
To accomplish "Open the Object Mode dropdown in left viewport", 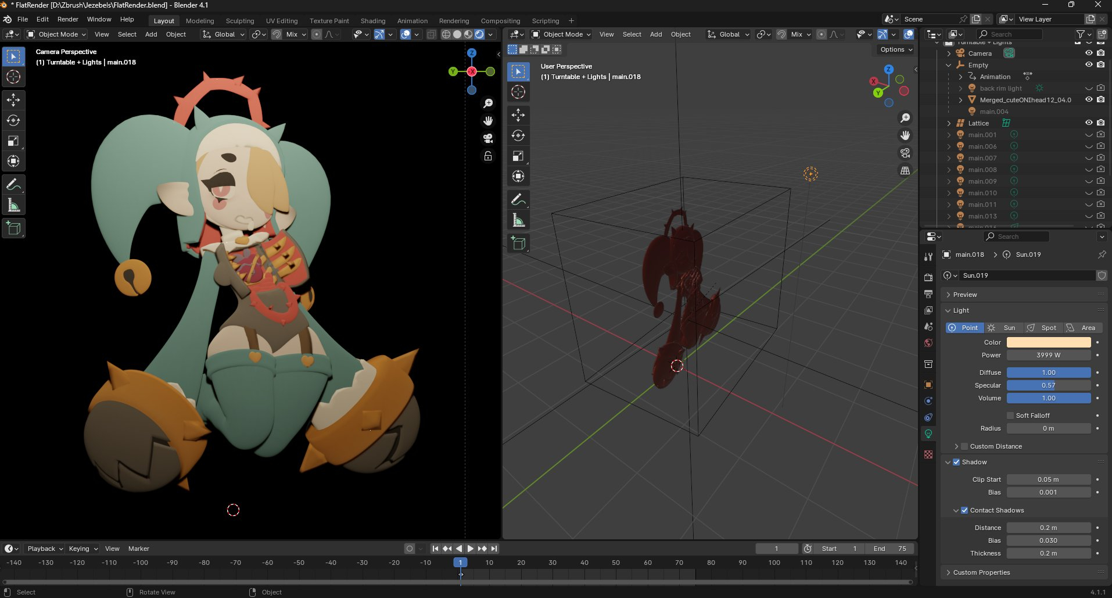I will [56, 34].
